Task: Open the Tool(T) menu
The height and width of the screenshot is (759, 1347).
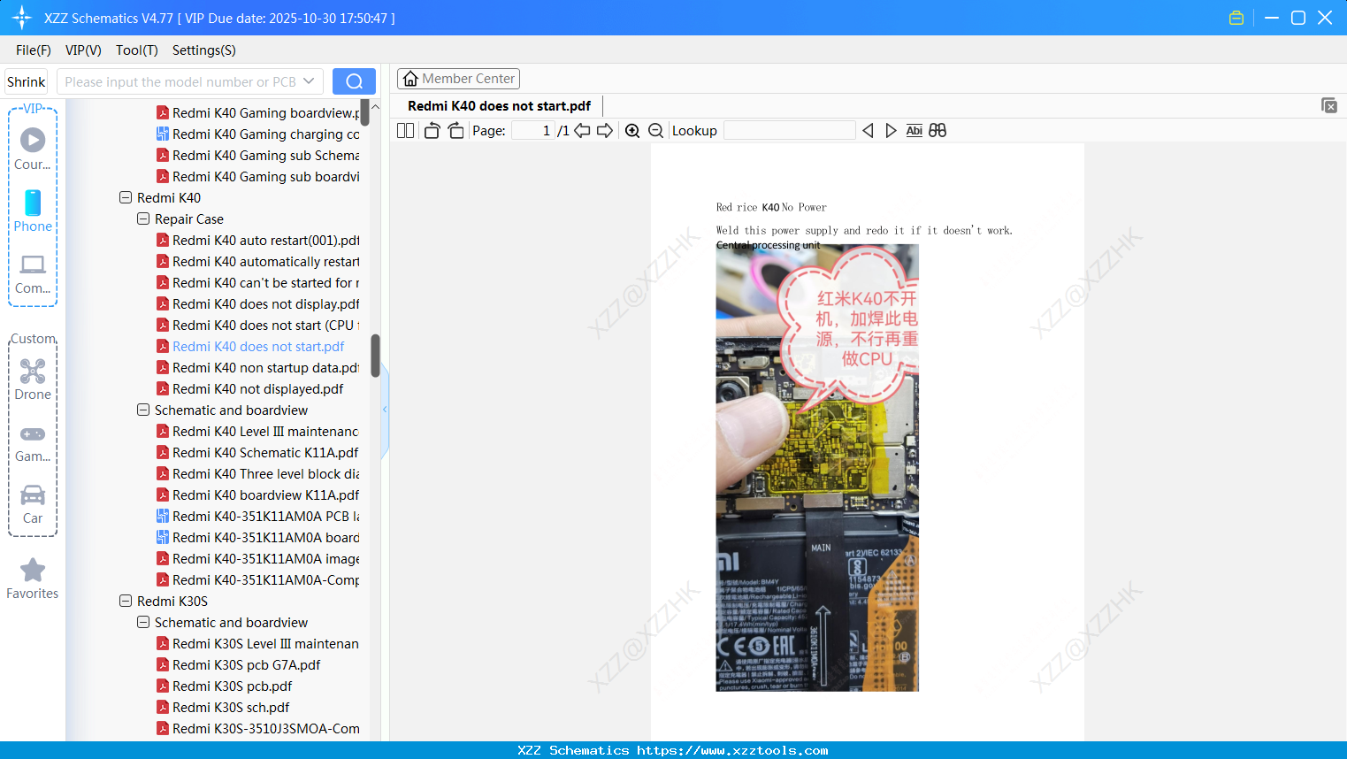Action: pos(137,50)
